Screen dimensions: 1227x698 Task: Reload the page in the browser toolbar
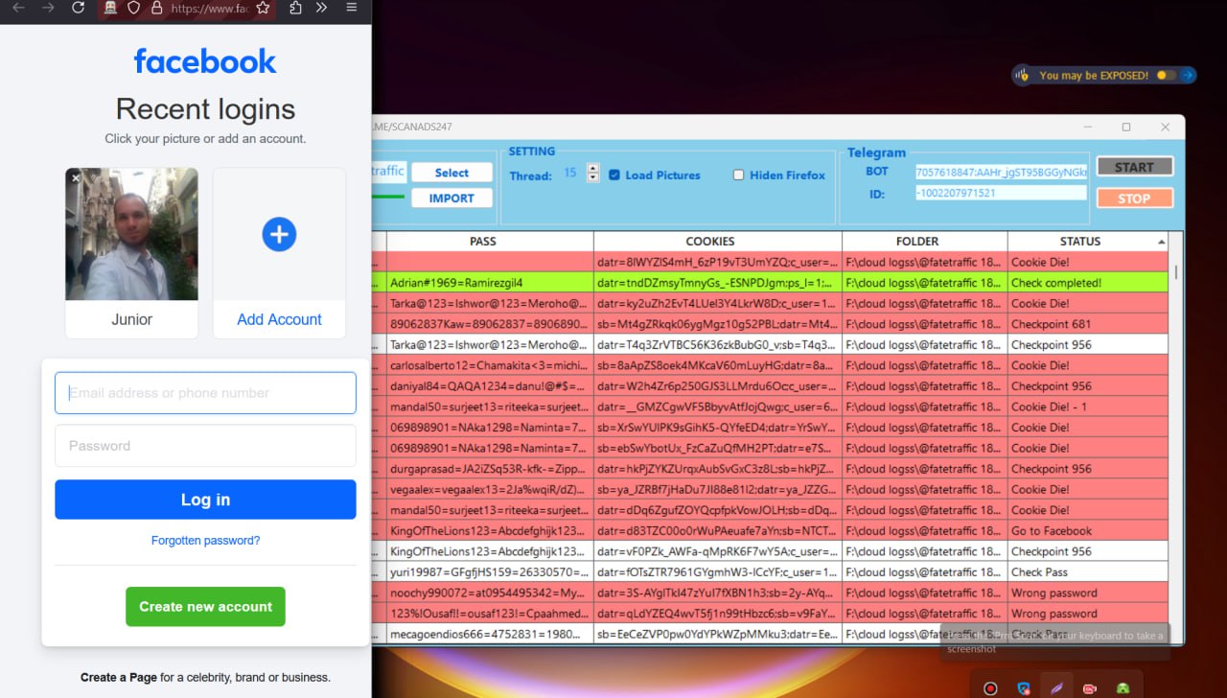(79, 8)
